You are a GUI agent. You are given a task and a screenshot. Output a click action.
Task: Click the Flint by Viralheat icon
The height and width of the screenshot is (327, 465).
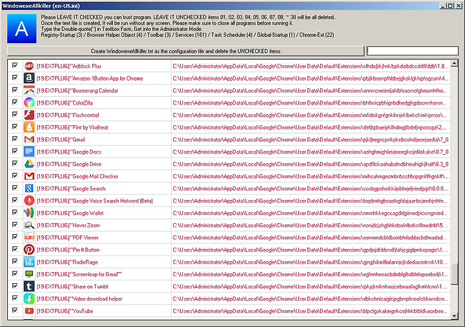tap(29, 127)
